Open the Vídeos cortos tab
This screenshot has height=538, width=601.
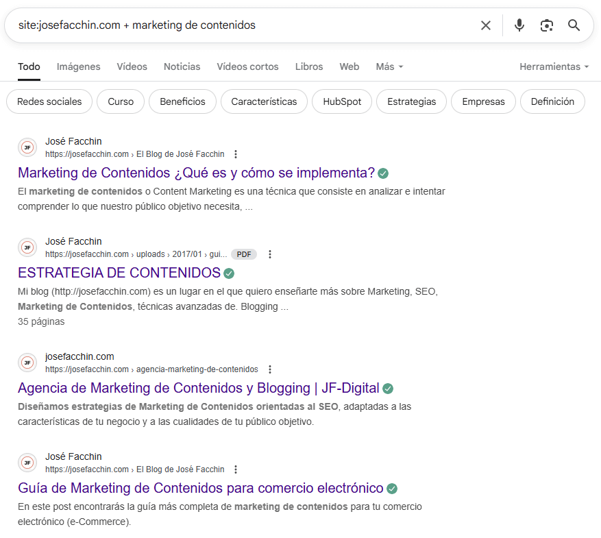click(247, 66)
